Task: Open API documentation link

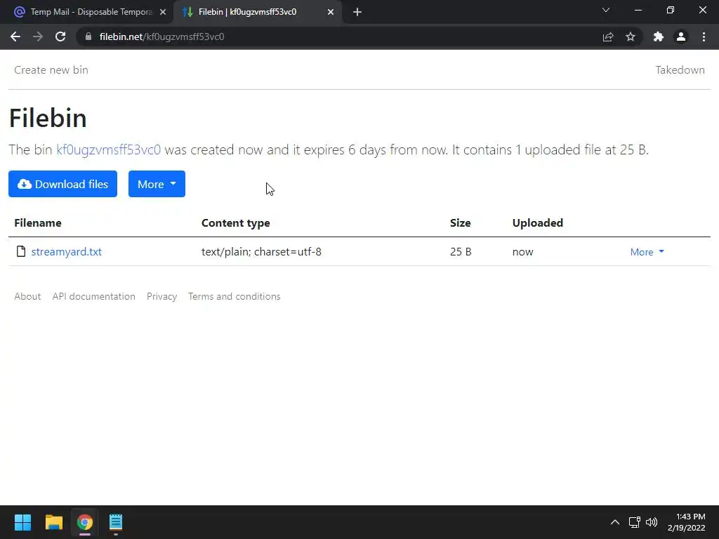Action: point(93,296)
